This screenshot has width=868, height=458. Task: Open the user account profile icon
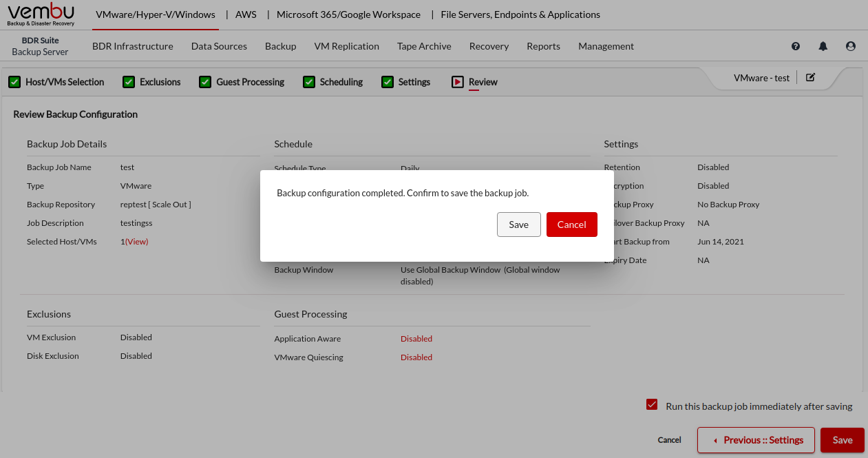(x=851, y=46)
